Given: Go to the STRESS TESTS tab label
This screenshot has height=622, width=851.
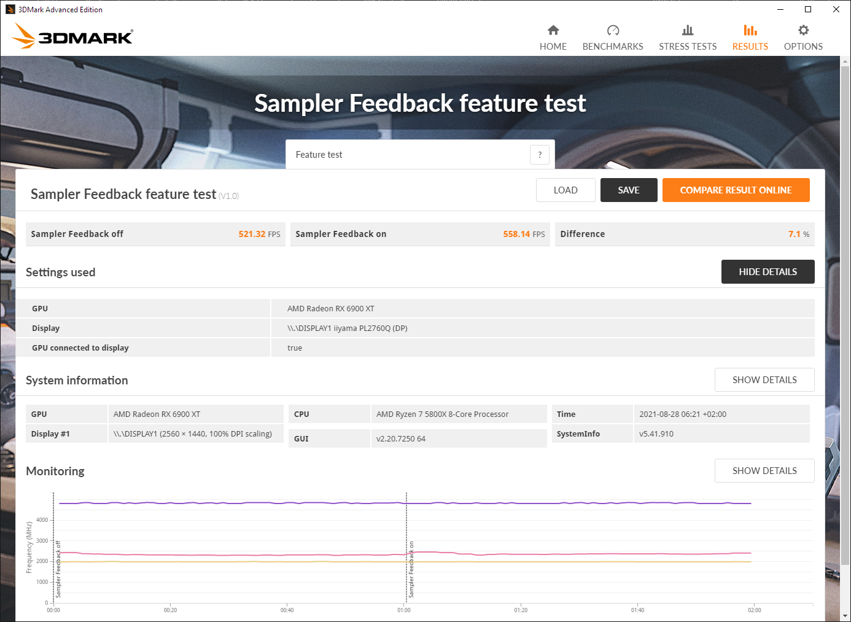Looking at the screenshot, I should click(x=688, y=47).
